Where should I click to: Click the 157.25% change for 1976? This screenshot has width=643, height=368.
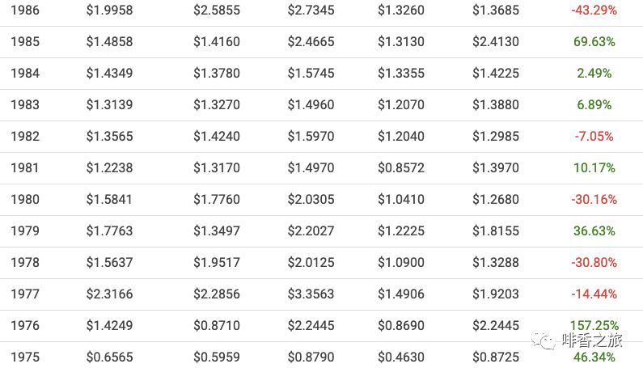tap(594, 326)
